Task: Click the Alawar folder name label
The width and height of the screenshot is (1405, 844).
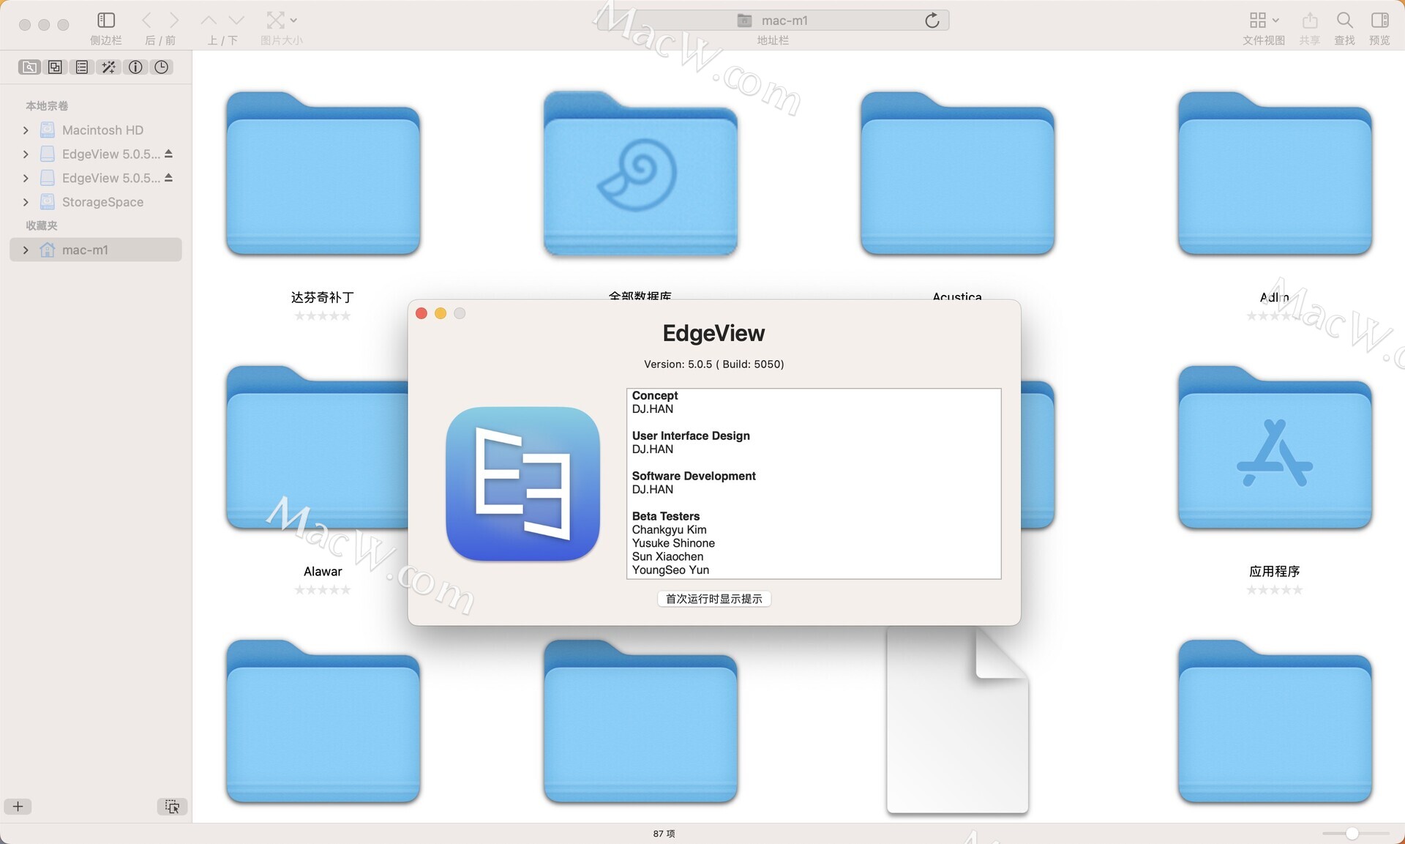Action: 323,571
